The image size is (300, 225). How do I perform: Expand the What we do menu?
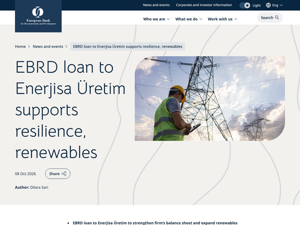coord(189,19)
